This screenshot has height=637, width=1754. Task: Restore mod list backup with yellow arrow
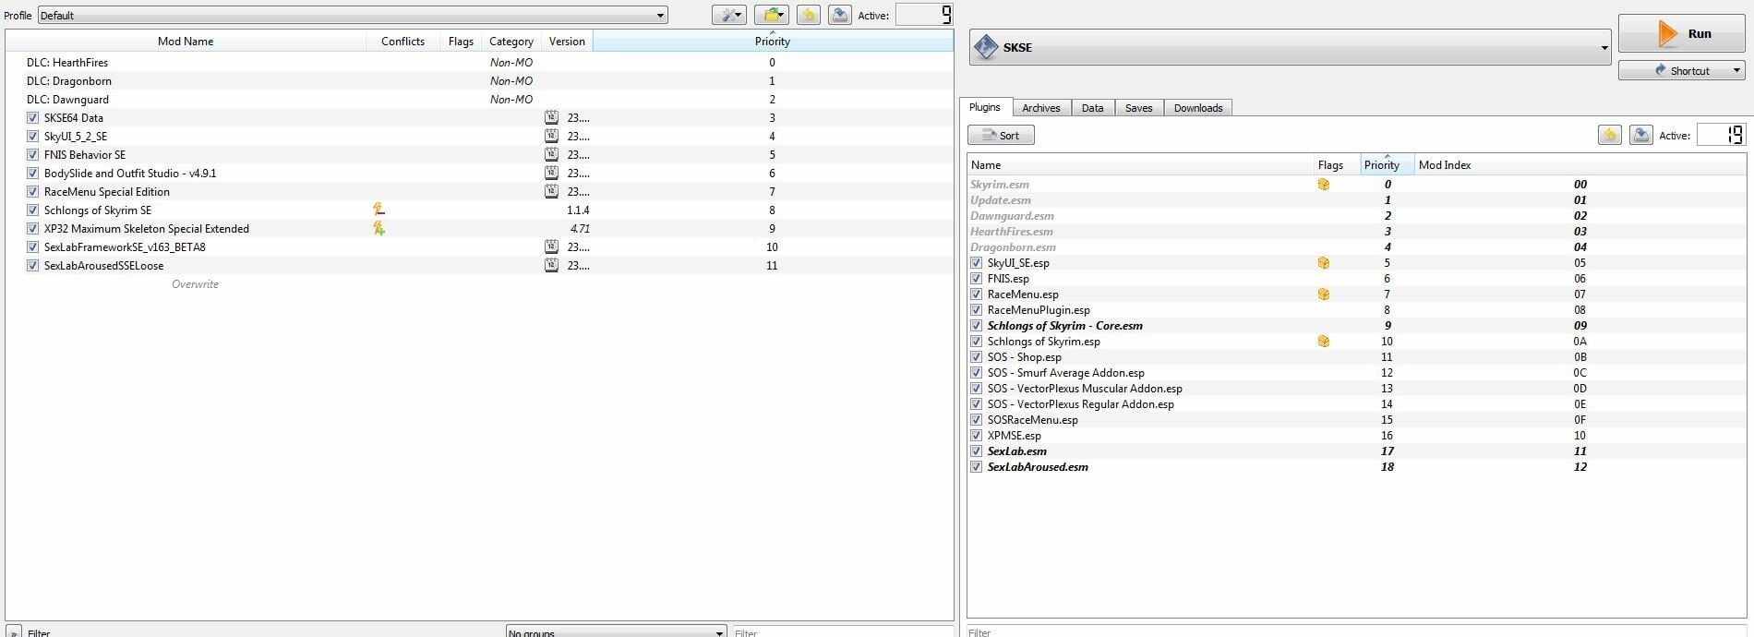pos(809,15)
